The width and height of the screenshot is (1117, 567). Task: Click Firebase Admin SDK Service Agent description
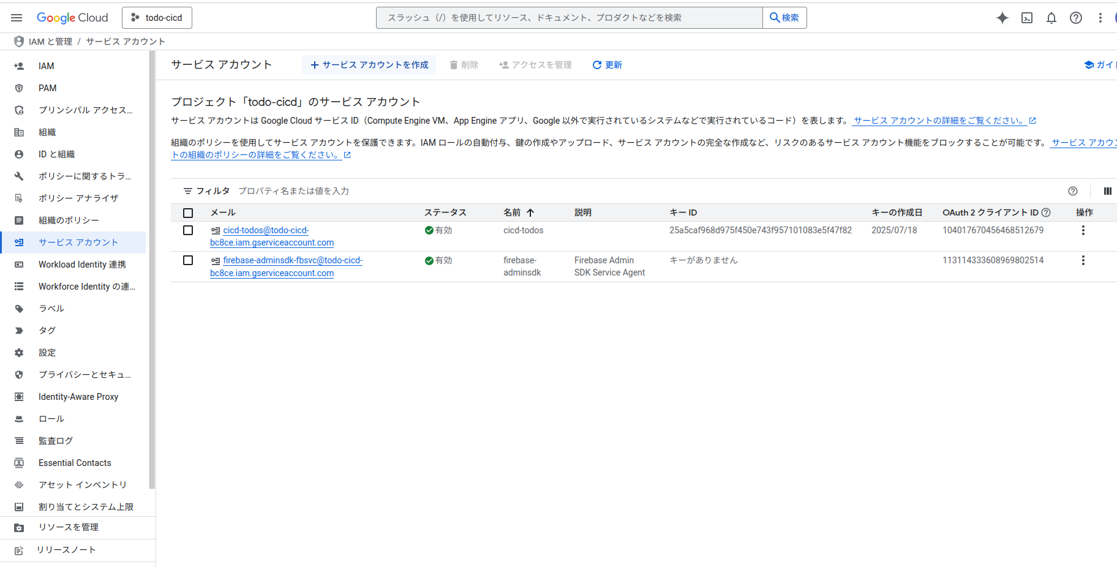click(x=609, y=266)
